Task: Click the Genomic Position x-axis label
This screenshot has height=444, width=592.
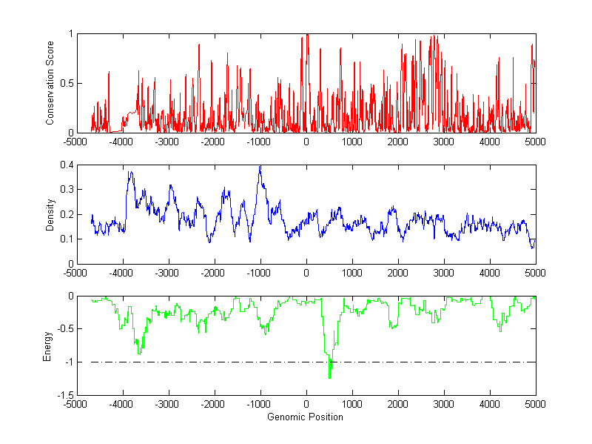Action: click(305, 417)
